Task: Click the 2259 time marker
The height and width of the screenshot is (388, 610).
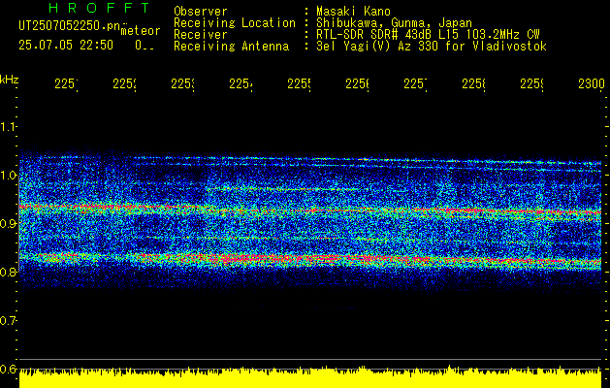Action: click(532, 84)
